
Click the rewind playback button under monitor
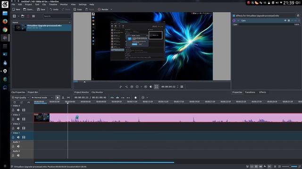coord(132,87)
